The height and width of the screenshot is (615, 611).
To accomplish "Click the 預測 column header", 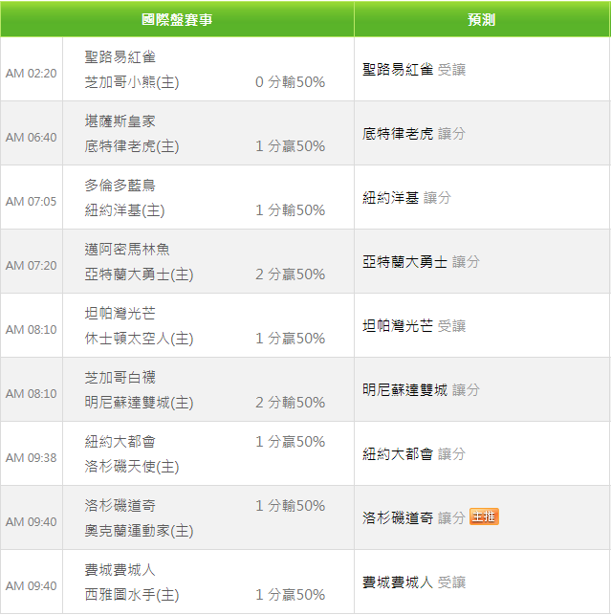I will pyautogui.click(x=482, y=20).
